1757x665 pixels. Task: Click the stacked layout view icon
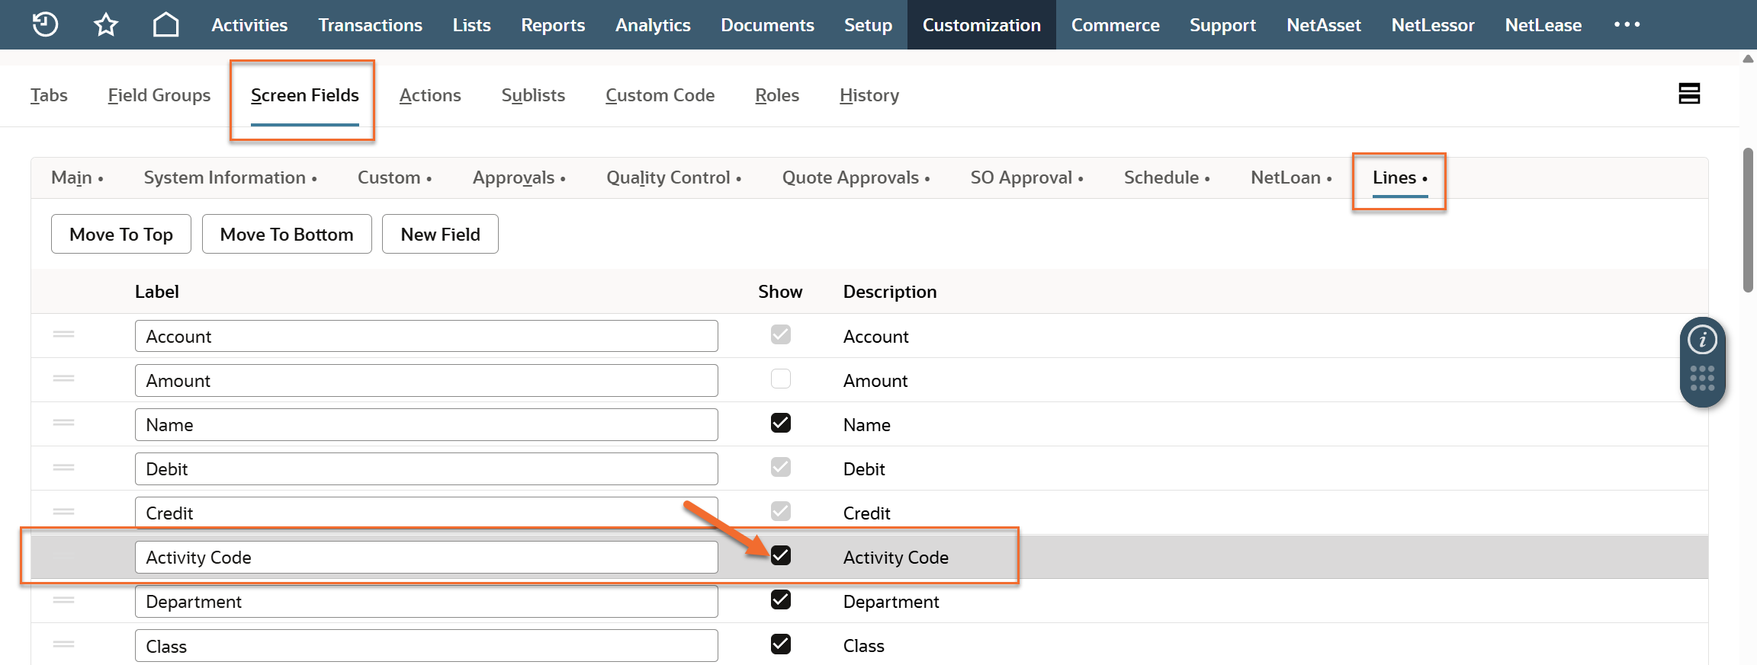(x=1689, y=94)
